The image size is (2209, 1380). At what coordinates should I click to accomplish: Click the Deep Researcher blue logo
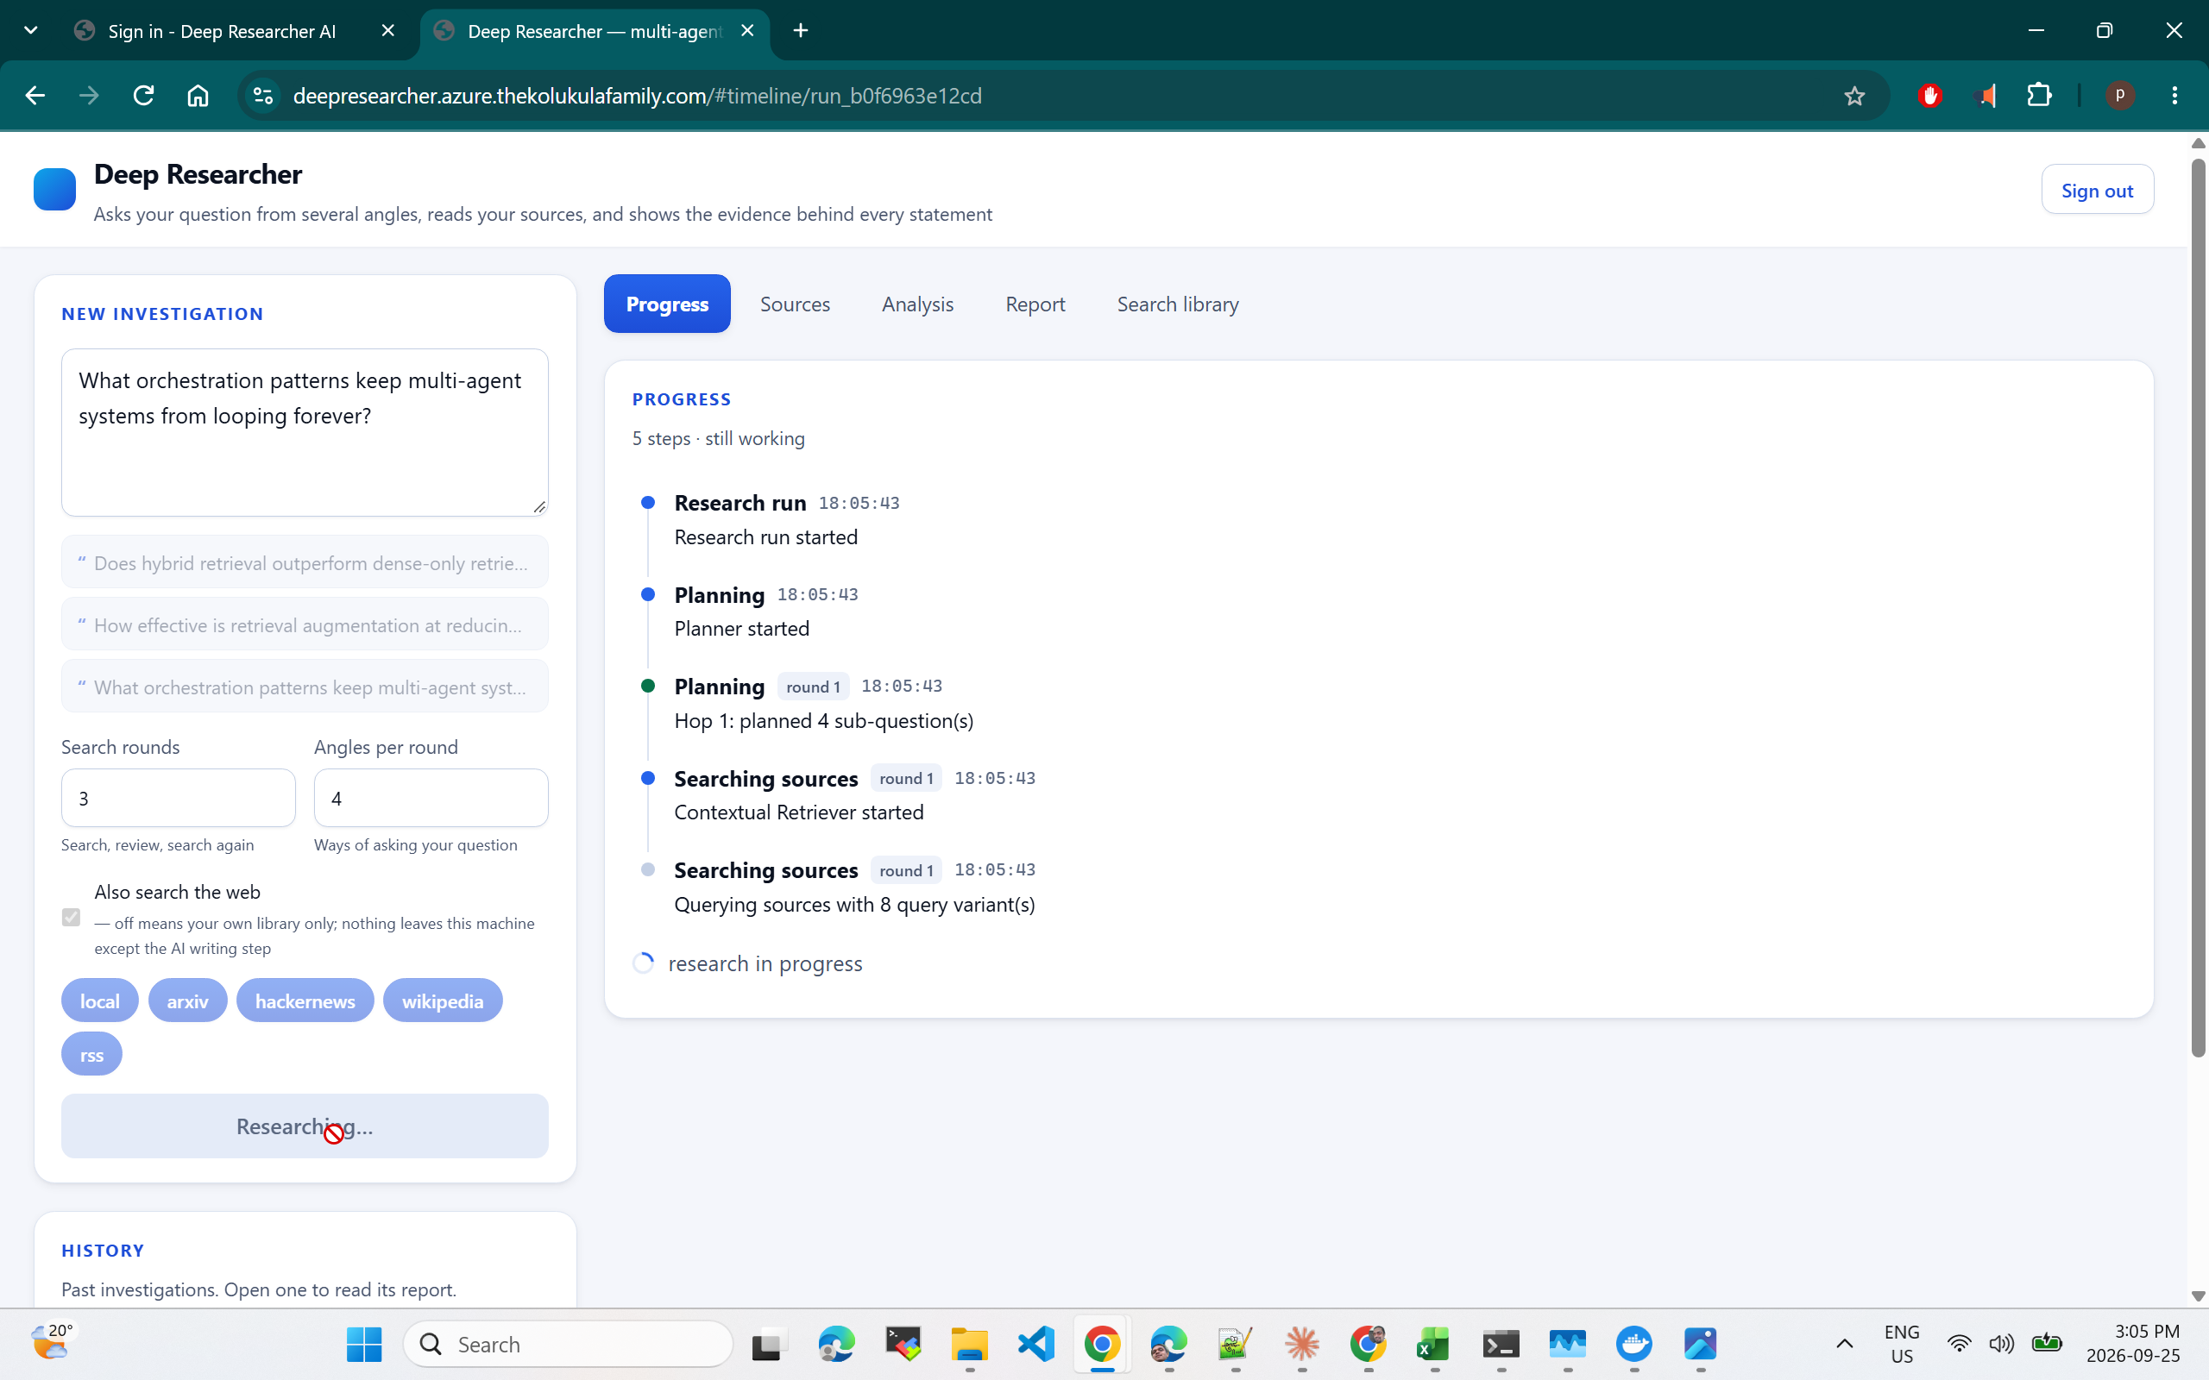point(54,190)
